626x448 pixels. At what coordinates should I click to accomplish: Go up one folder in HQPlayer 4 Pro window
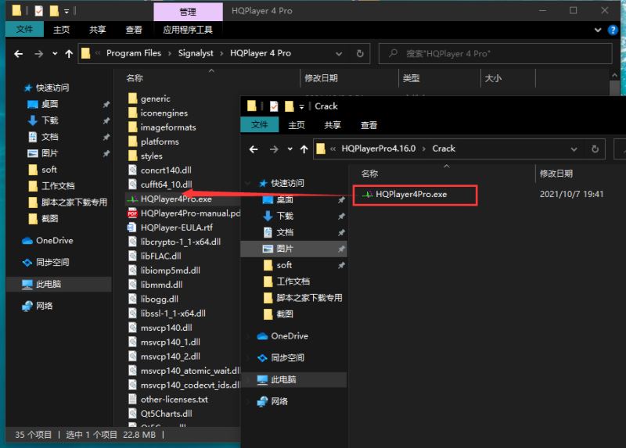point(69,53)
